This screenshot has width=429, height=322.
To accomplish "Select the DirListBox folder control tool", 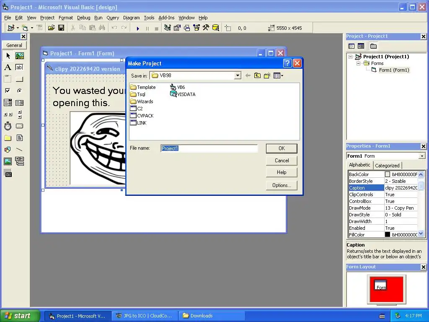I will tap(8, 138).
